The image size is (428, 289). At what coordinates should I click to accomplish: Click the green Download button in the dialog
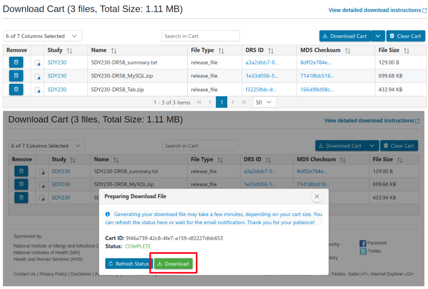(x=173, y=264)
